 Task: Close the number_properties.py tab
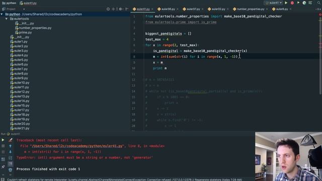point(267,9)
